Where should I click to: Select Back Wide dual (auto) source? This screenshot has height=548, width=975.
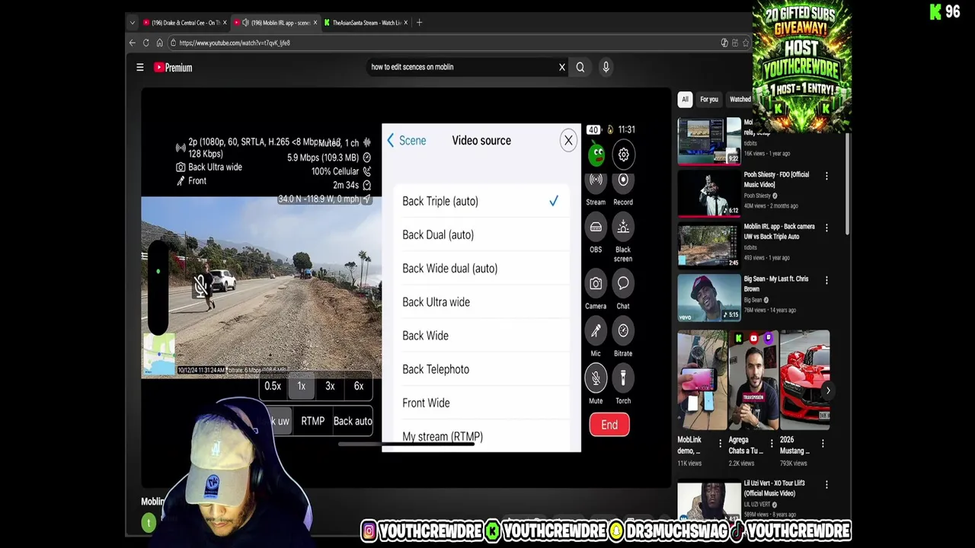(x=481, y=268)
